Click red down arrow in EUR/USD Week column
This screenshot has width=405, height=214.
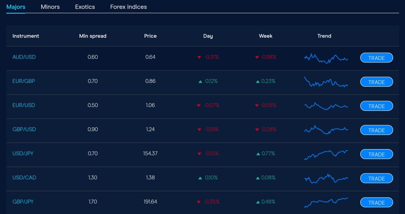(x=257, y=106)
